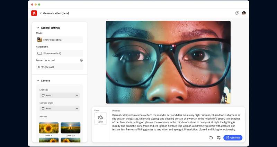Click the red close window button

(32, 4)
